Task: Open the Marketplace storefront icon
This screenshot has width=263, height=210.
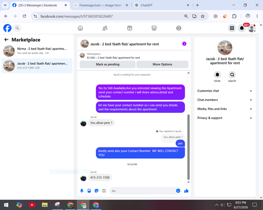Action: [x=154, y=28]
